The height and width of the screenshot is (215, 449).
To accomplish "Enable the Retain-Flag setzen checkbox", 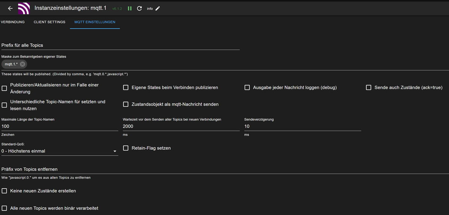I will coord(126,148).
